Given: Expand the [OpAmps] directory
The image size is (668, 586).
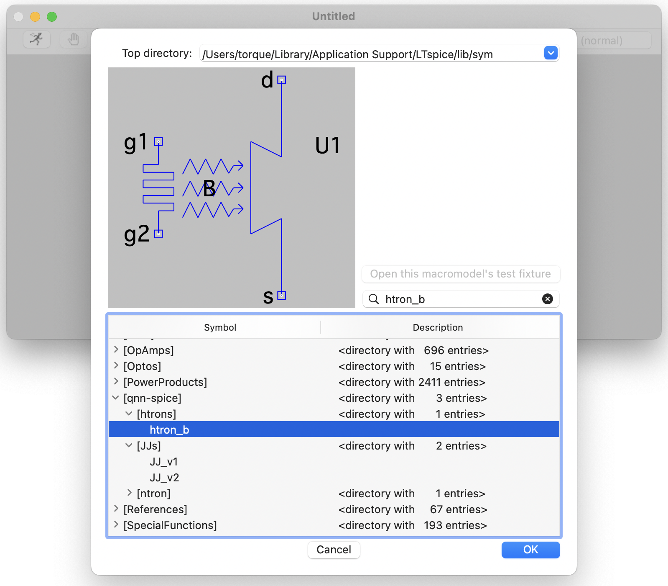Looking at the screenshot, I should [116, 350].
